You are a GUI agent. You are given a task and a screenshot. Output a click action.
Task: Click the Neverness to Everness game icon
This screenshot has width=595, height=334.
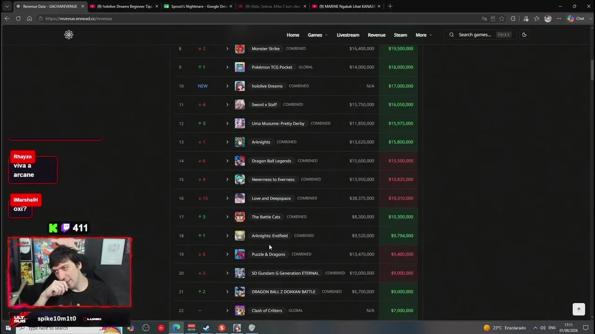[240, 180]
